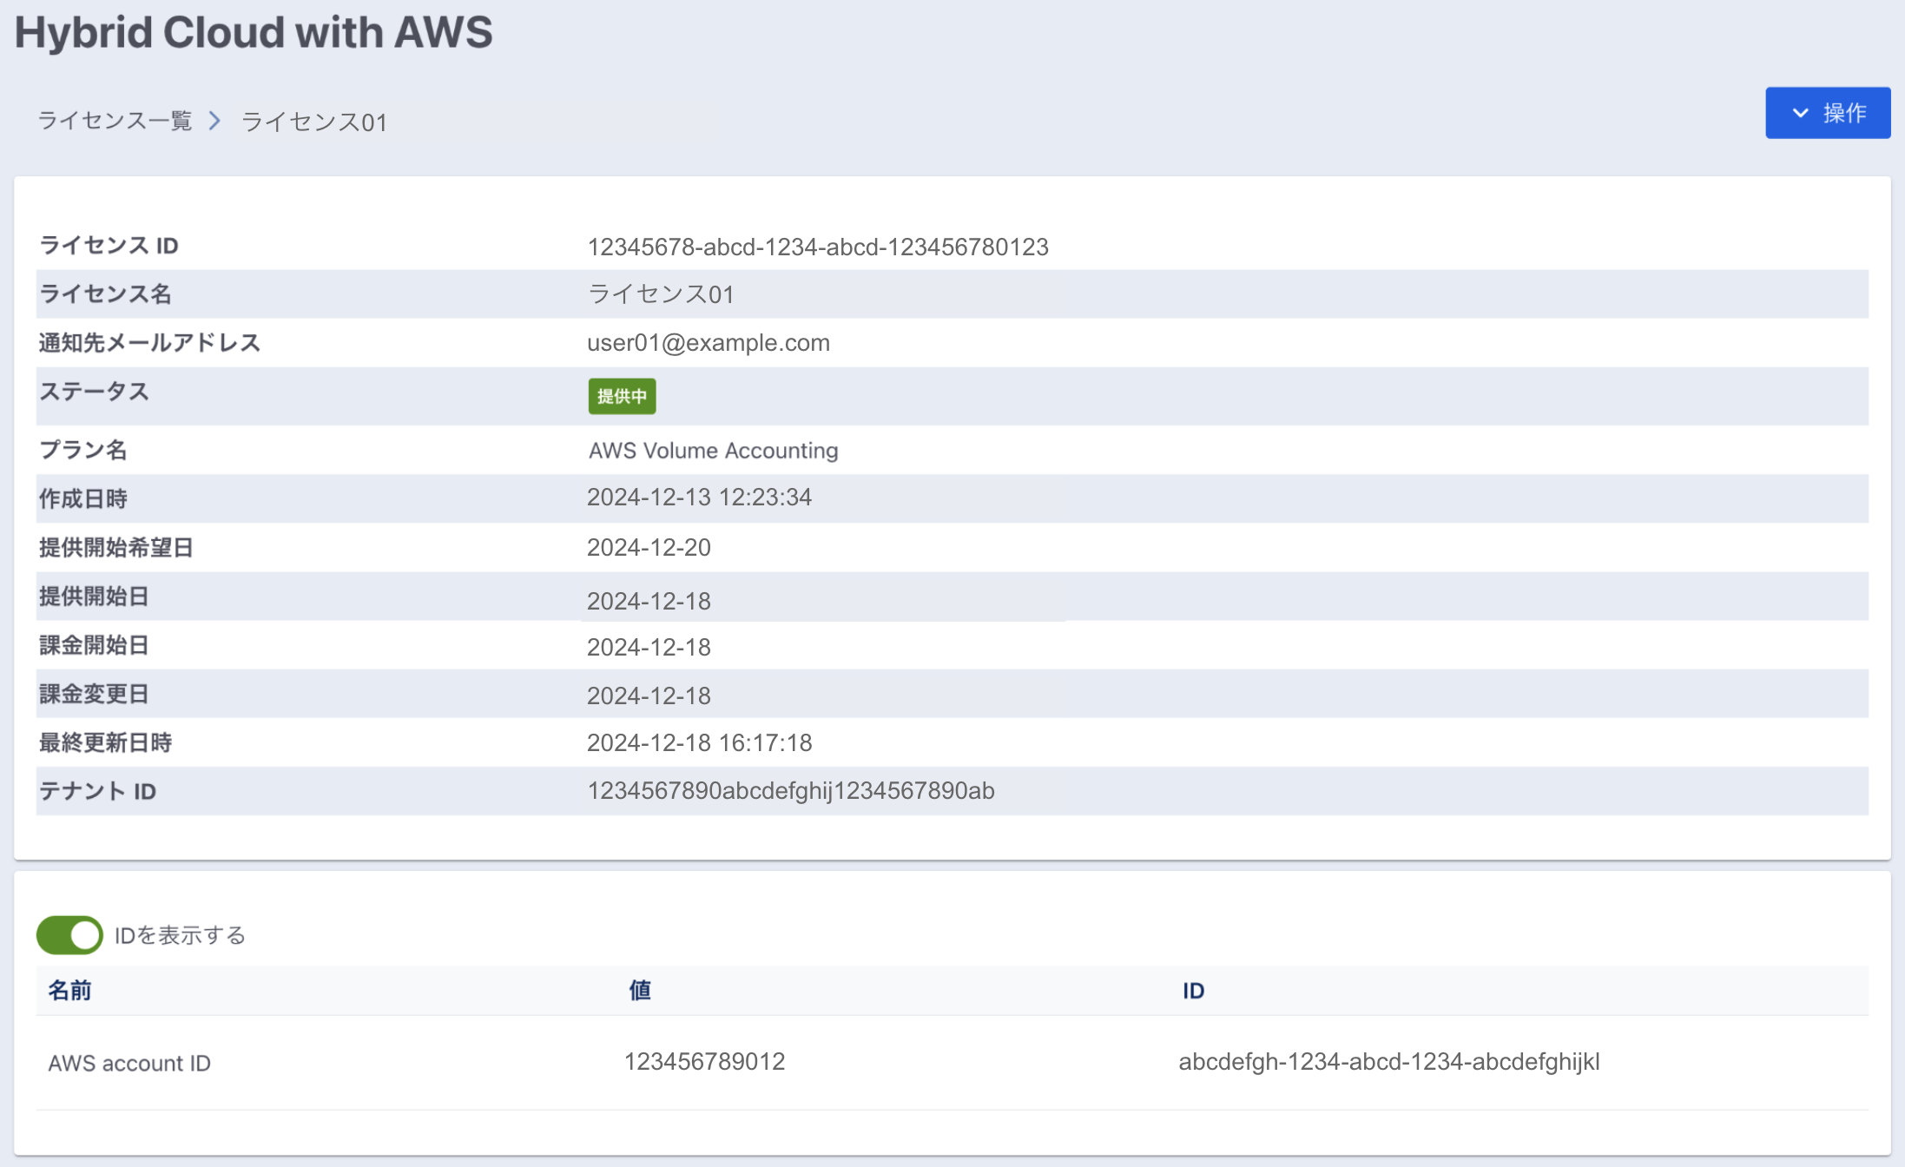The height and width of the screenshot is (1167, 1905).
Task: Click ID abcdefgh-1234-abcd-1234-abcdefghijkl
Action: pyautogui.click(x=1388, y=1062)
